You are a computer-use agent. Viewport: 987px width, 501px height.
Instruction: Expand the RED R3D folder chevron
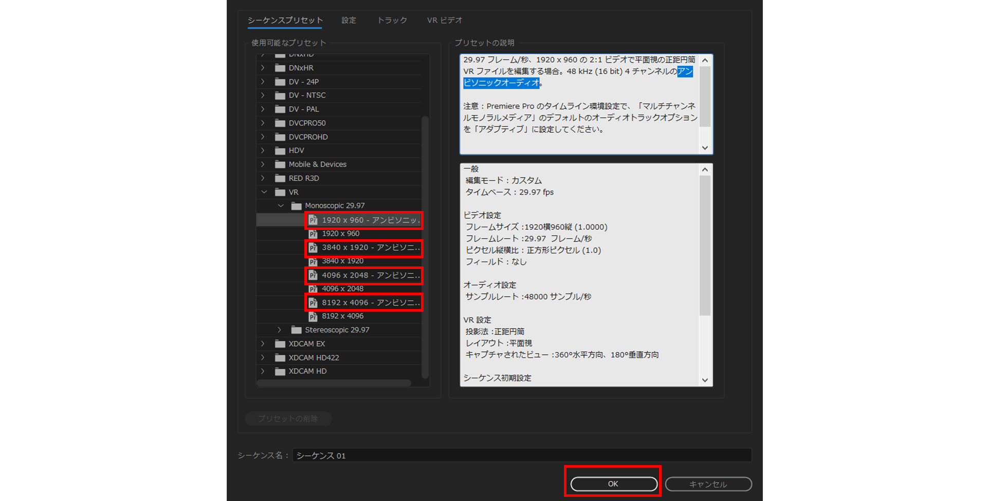click(263, 178)
